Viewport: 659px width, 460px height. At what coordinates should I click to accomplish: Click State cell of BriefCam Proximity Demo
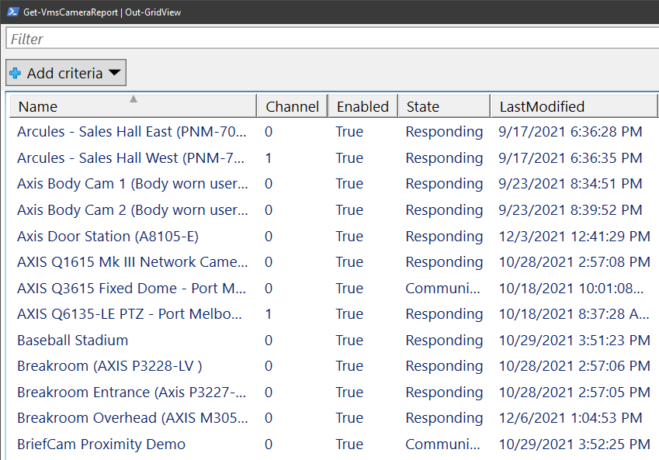pyautogui.click(x=442, y=444)
